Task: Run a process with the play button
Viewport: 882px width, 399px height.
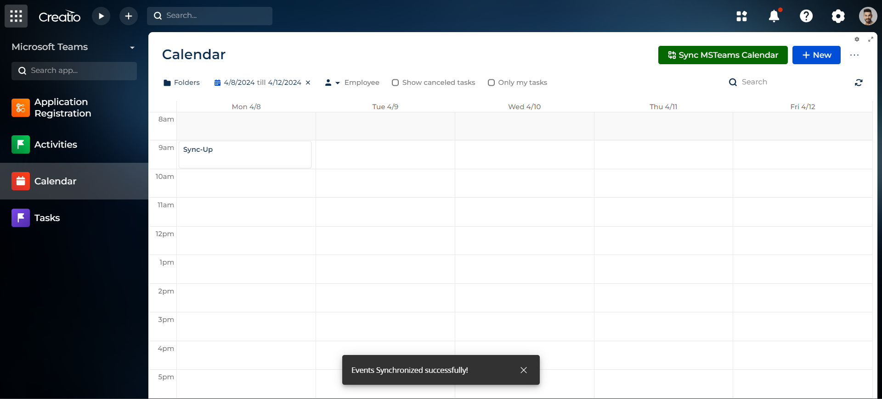Action: click(x=101, y=16)
